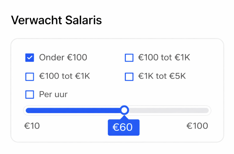Click the white checkmark icon in Onder €100

click(x=30, y=58)
